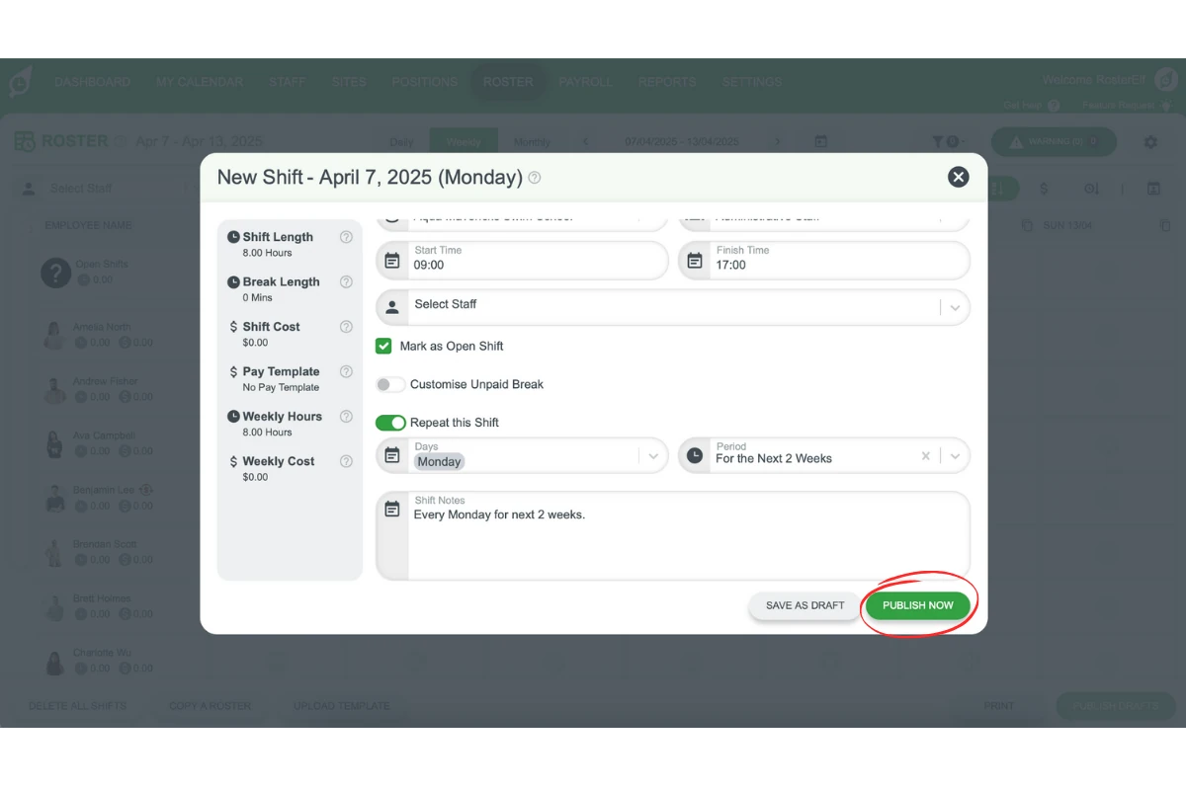Select Andrew Fisher row in staff list

[101, 389]
